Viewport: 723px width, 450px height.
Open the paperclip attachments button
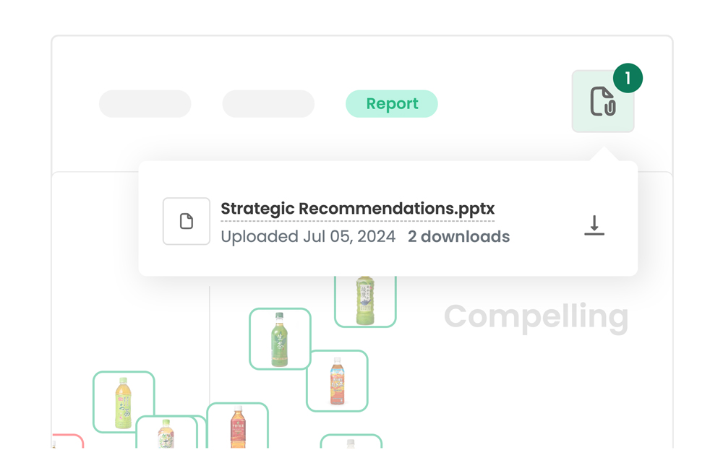[x=602, y=102]
